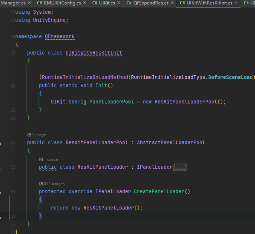
Task: Click the highlighted opening brace of CreatePanelLoader
Action: pos(40,200)
